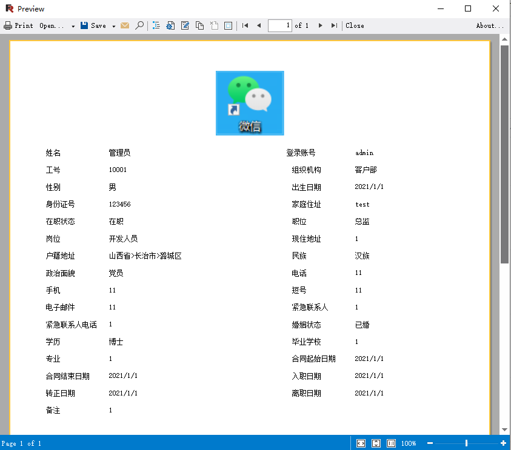Click the '已婚' marital status value
511x450 pixels.
click(362, 325)
